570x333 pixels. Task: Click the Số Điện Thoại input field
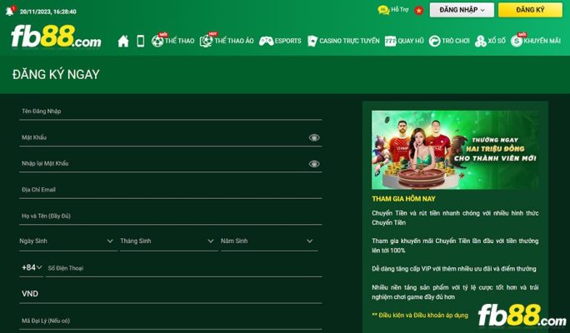[184, 268]
